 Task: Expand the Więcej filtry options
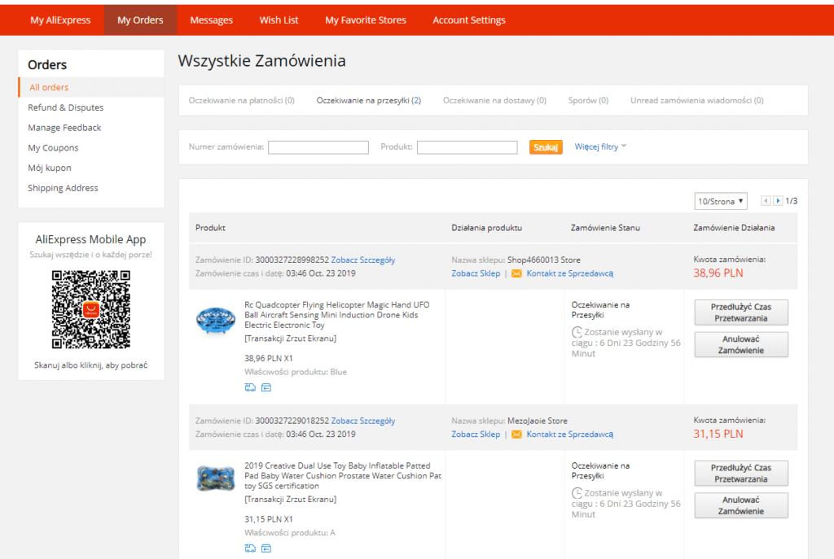coord(600,146)
